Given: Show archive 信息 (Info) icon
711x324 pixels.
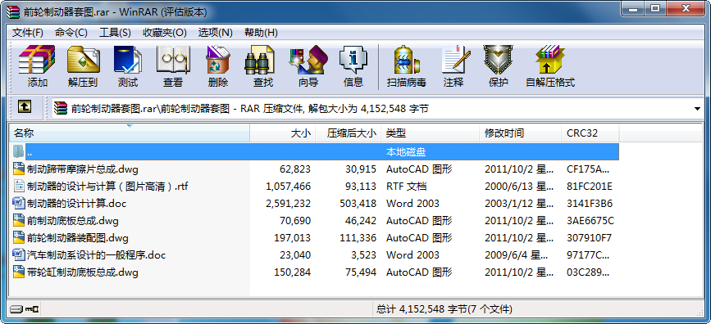Looking at the screenshot, I should coord(353,60).
